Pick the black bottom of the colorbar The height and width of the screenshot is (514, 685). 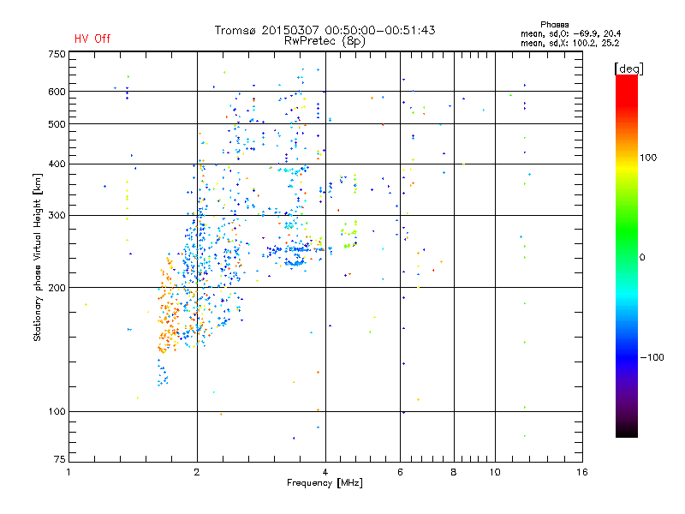626,432
